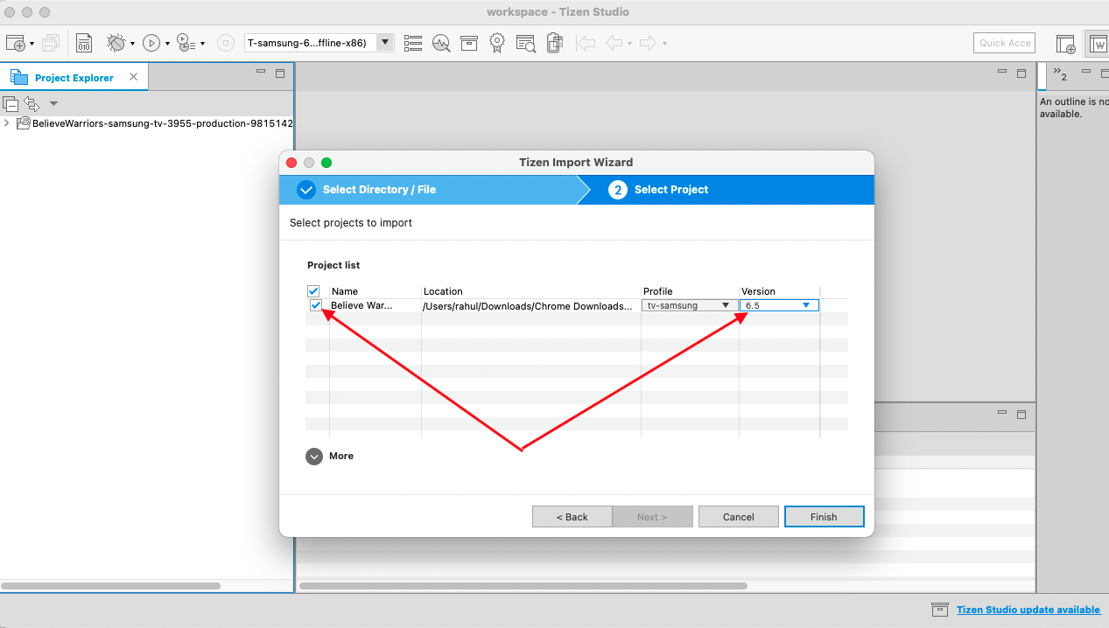Open the Run icon's dropdown arrow
The height and width of the screenshot is (628, 1109).
167,44
